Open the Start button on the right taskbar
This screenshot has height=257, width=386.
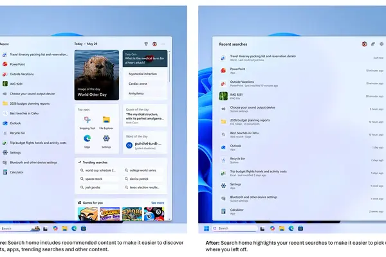pos(207,229)
